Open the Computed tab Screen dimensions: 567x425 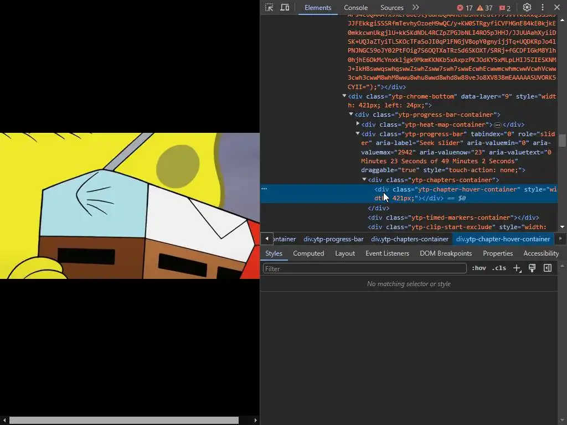[308, 253]
